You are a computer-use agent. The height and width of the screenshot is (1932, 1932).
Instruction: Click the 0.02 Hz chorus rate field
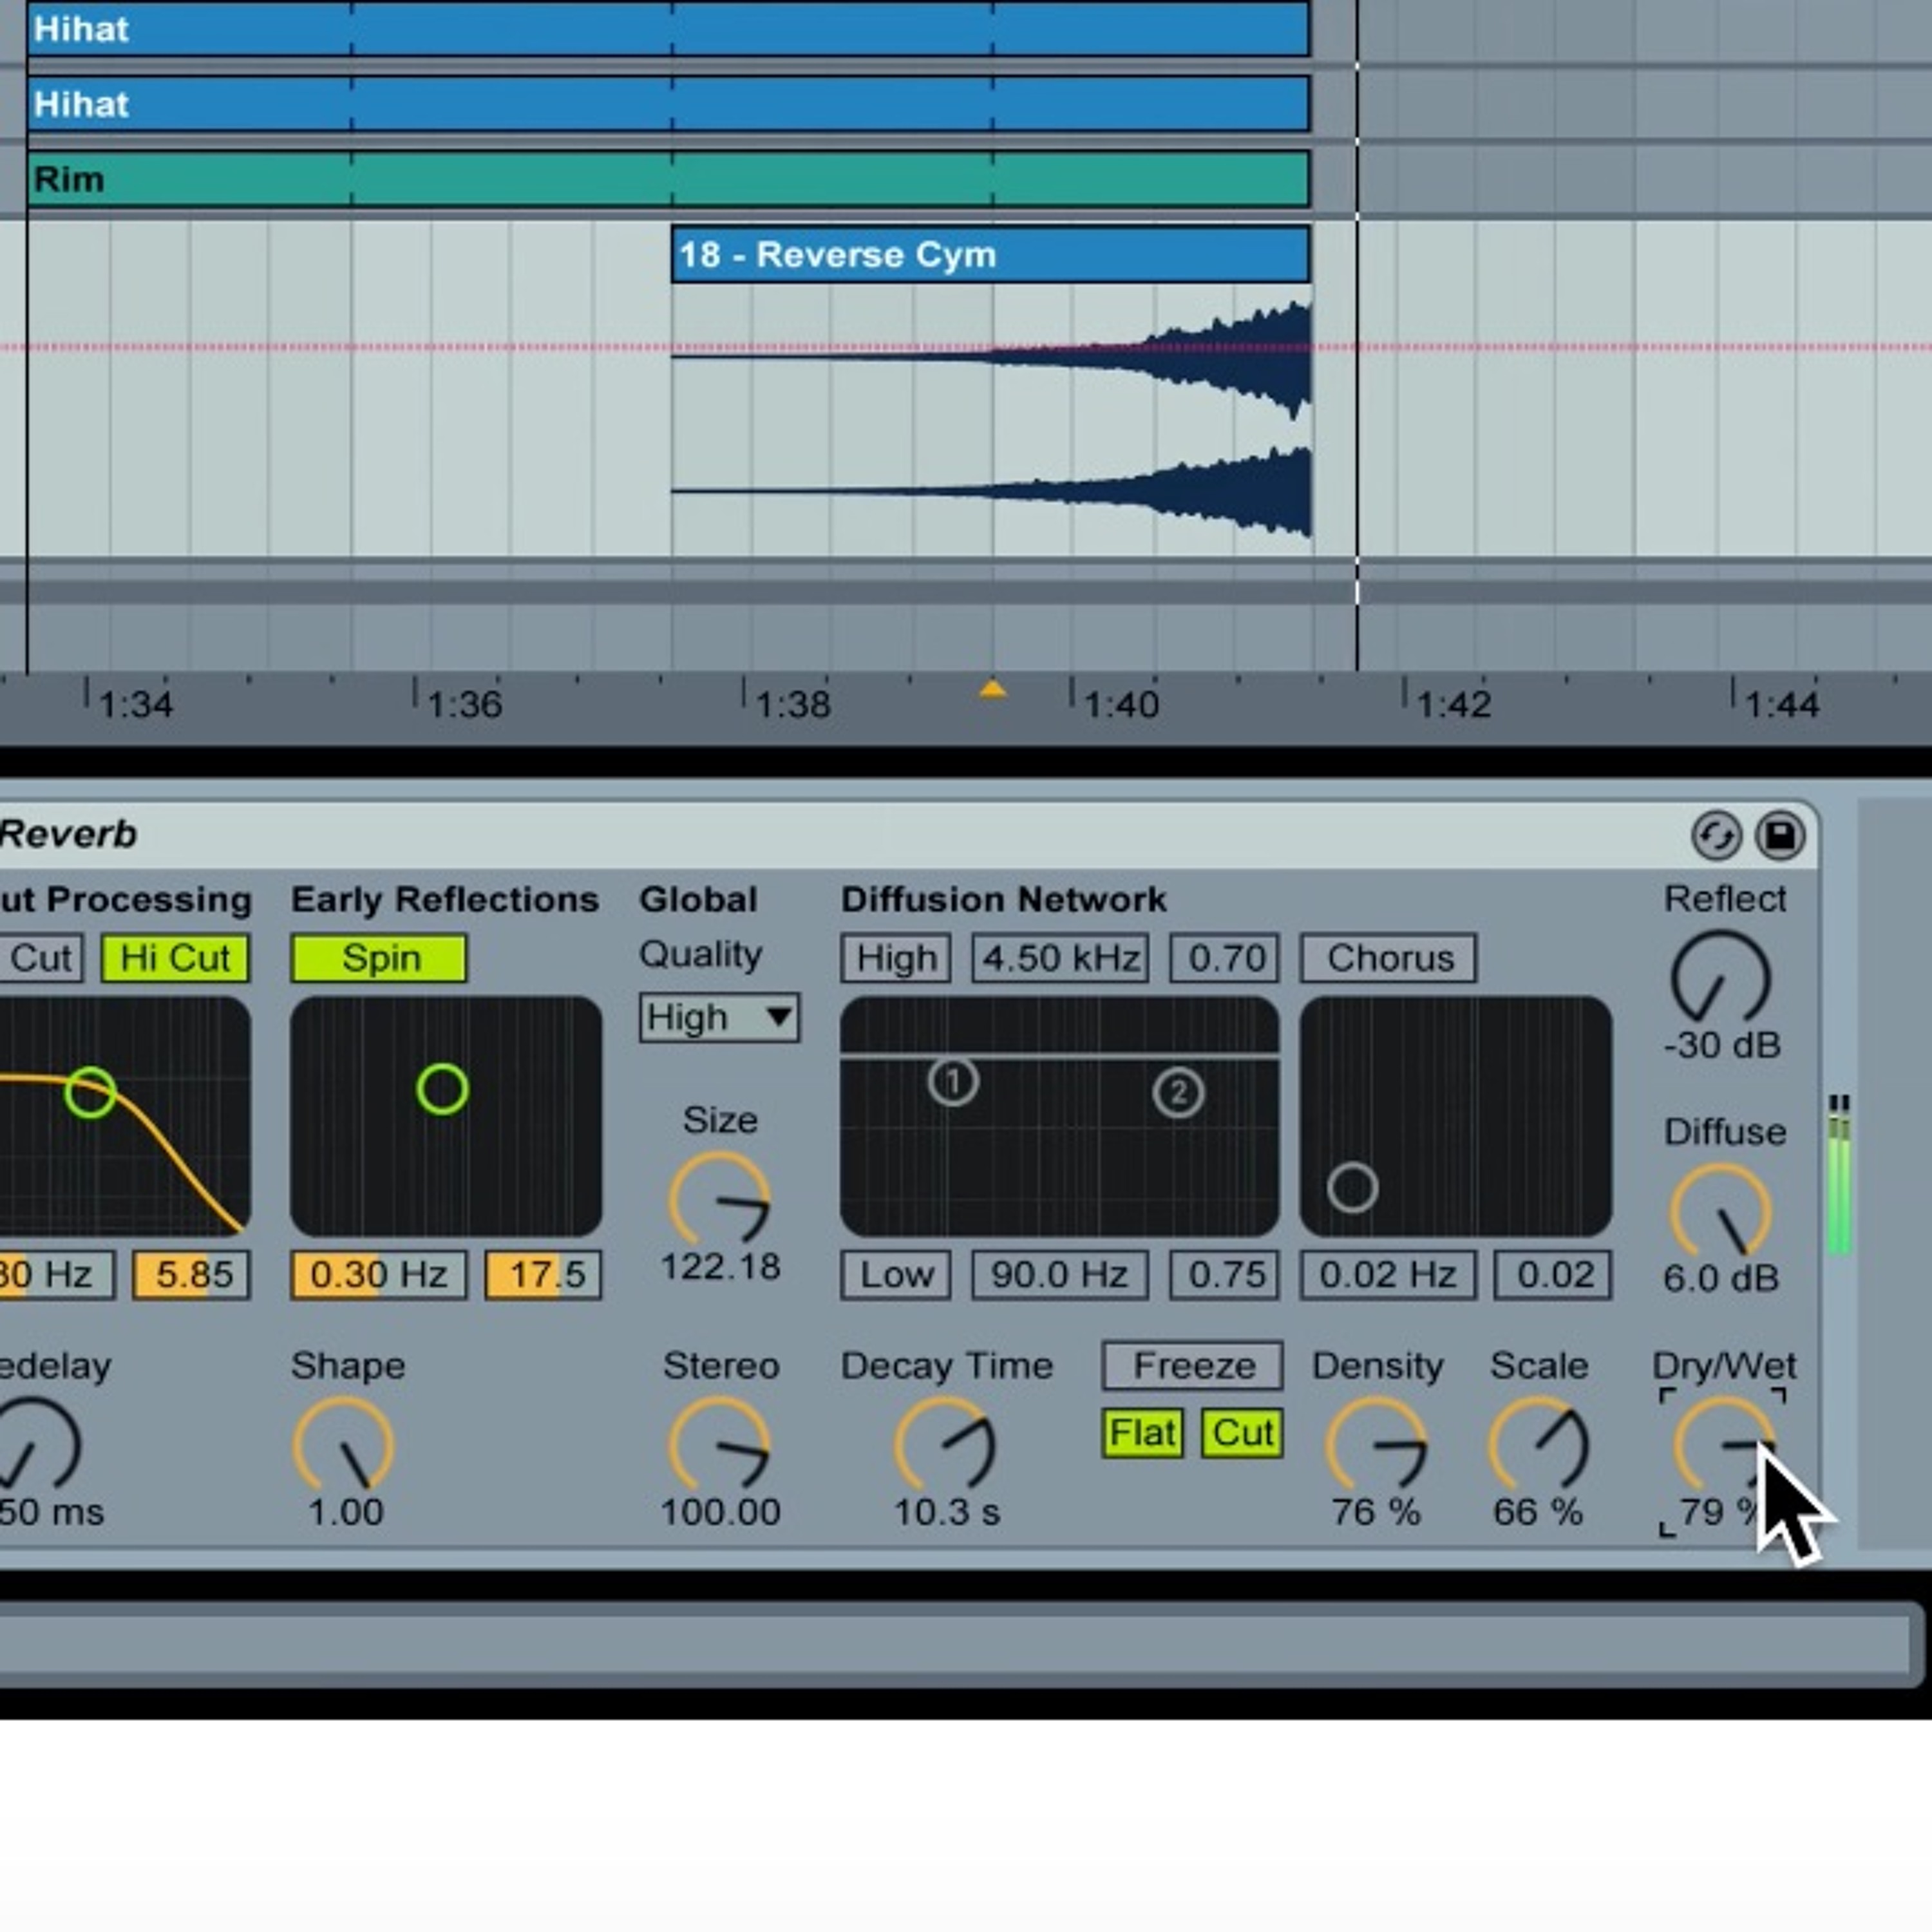1389,1274
